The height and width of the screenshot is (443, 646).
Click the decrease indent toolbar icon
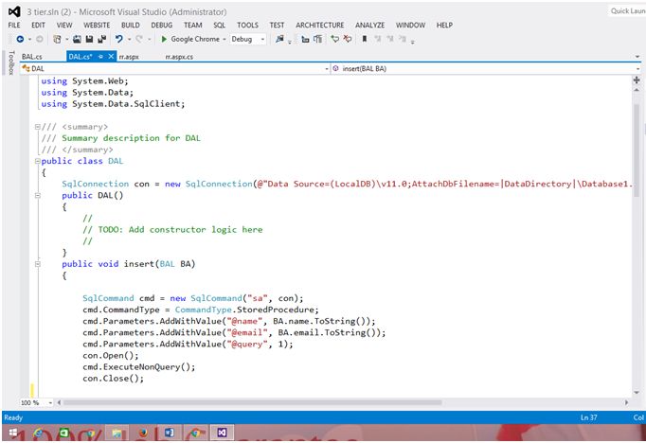(305, 39)
